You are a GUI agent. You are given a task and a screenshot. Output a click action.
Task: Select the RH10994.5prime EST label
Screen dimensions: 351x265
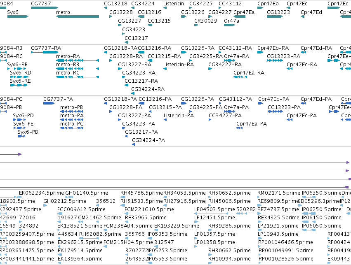(229, 259)
